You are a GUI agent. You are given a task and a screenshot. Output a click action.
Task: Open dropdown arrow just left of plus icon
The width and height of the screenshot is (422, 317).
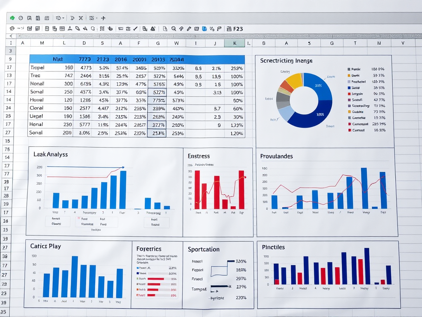coord(96,18)
